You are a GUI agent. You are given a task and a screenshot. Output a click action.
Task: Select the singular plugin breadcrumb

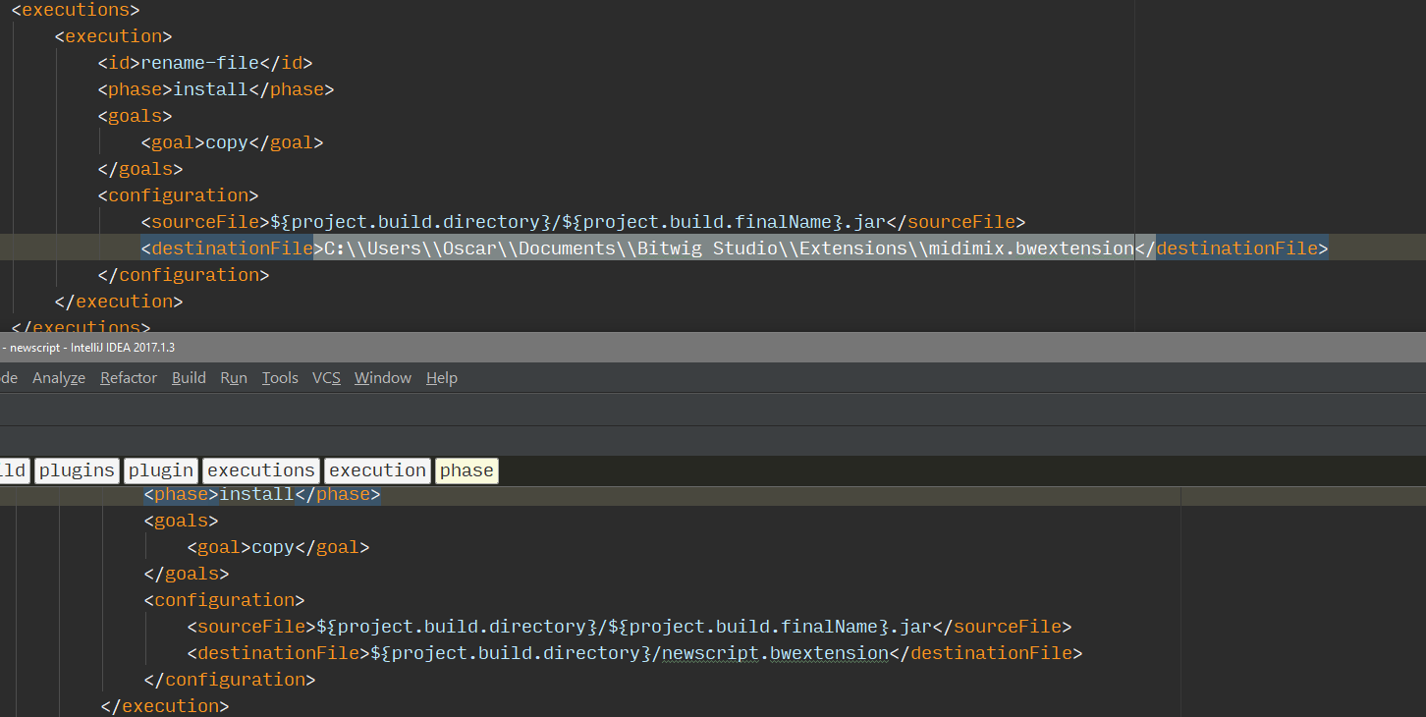click(x=161, y=470)
